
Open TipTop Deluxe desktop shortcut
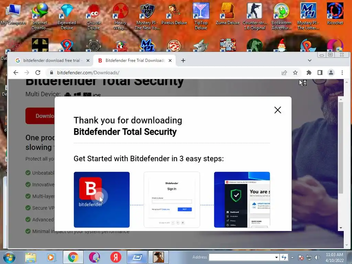click(x=201, y=16)
